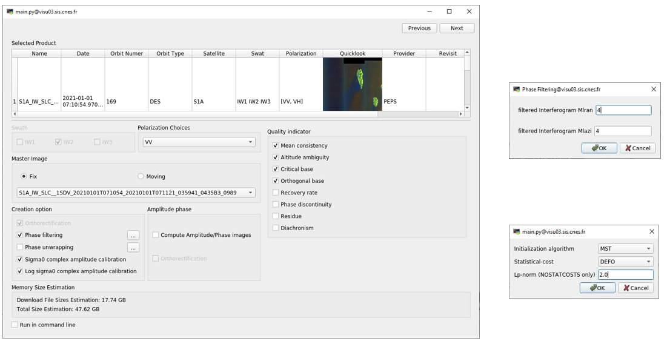Close the small main.py parameters dialog
The width and height of the screenshot is (670, 344).
coord(652,231)
